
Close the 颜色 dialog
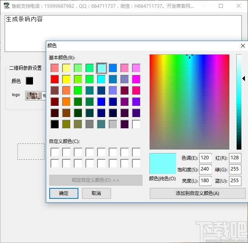[x=243, y=46]
